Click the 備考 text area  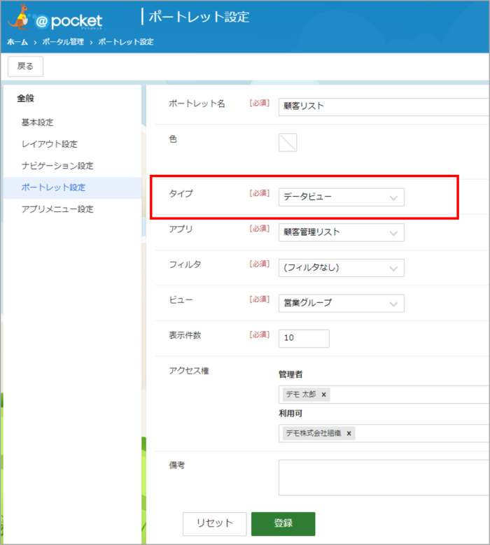click(x=384, y=478)
